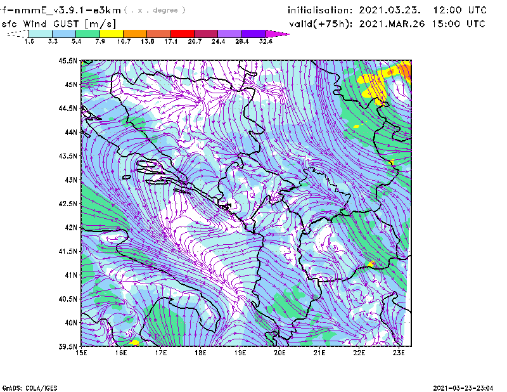Click the 45.5N latitude label
This screenshot has height=392, width=507.
point(68,60)
